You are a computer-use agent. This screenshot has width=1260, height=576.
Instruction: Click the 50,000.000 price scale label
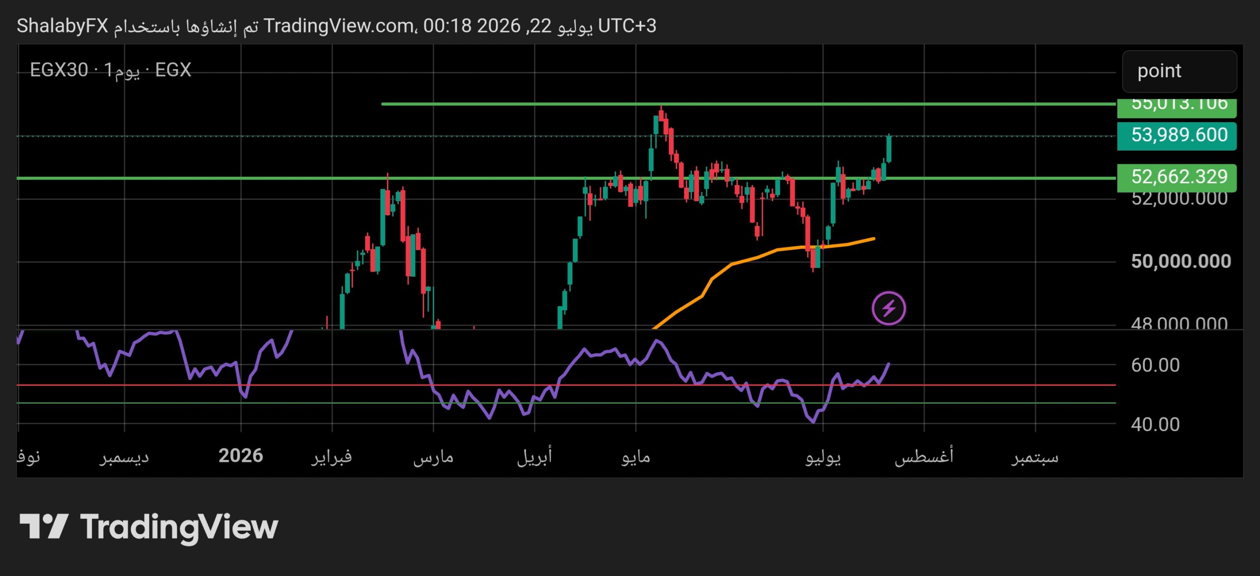pyautogui.click(x=1181, y=261)
